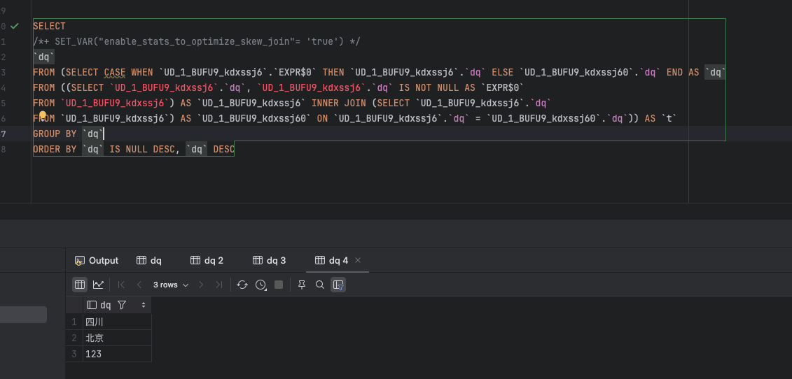Pin the dq 4 result tab

coord(302,285)
